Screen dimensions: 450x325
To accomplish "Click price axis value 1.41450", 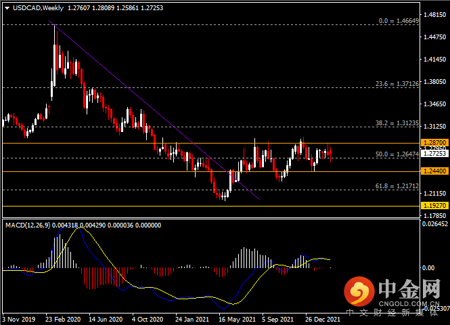I will 435,60.
